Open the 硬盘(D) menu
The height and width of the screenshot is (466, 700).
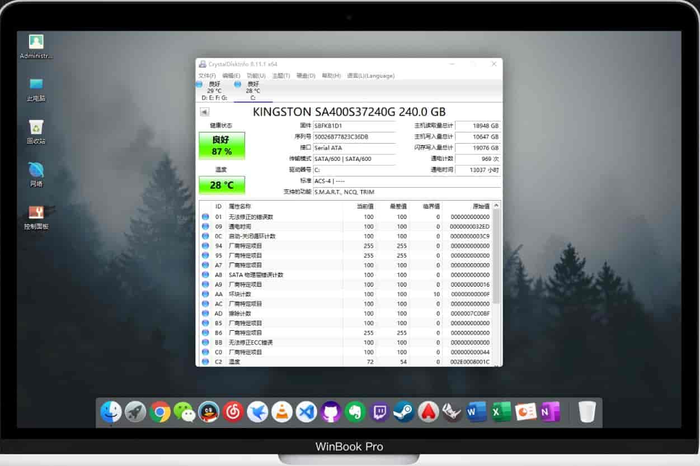click(306, 75)
